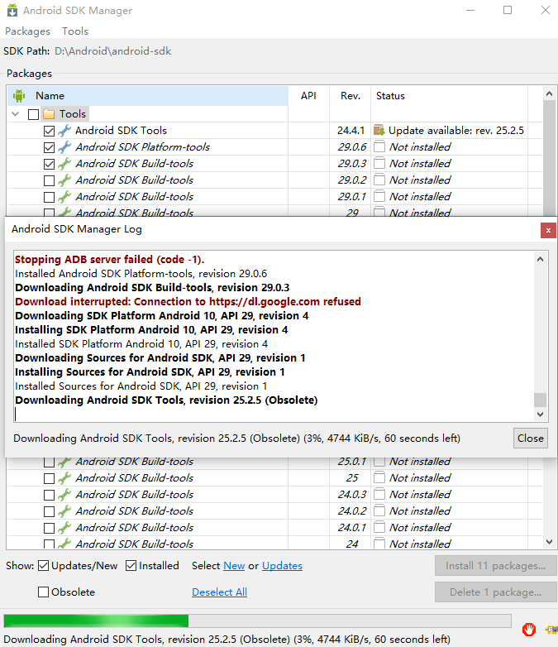The width and height of the screenshot is (558, 647).
Task: Check the Build-tools 29.0.2 checkbox
Action: (x=49, y=180)
